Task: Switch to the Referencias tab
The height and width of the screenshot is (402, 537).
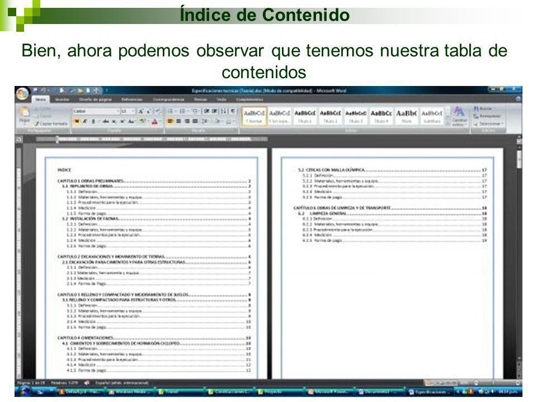Action: click(x=132, y=99)
